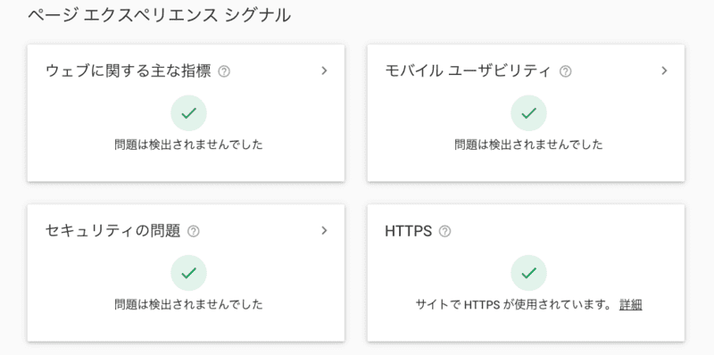Click ページ エクスペリエンス シグナル section heading
Screen dimensions: 714x355
tap(159, 15)
